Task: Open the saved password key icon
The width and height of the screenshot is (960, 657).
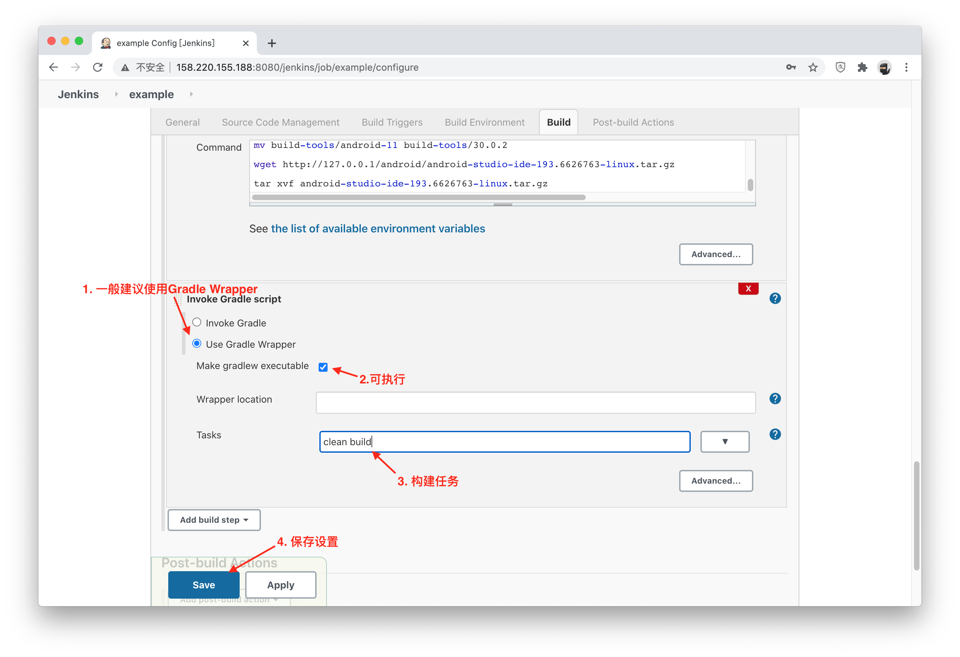Action: coord(791,67)
